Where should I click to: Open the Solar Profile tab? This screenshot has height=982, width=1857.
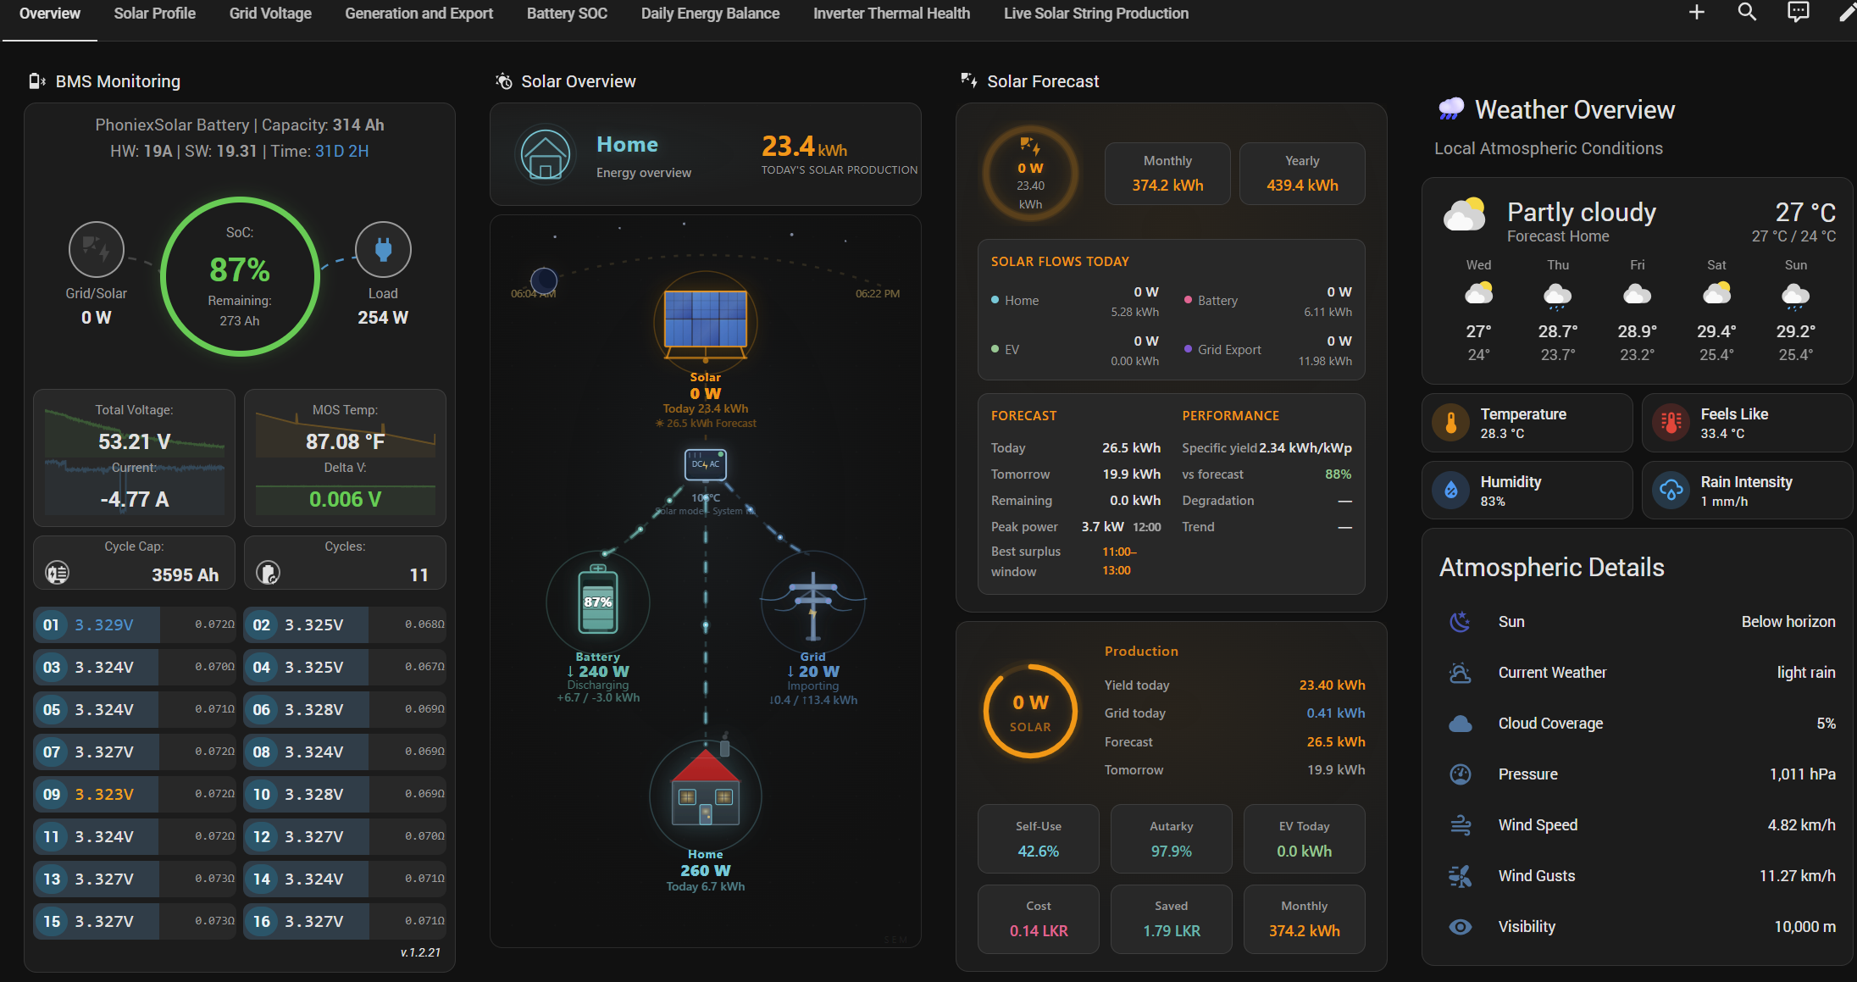click(154, 14)
